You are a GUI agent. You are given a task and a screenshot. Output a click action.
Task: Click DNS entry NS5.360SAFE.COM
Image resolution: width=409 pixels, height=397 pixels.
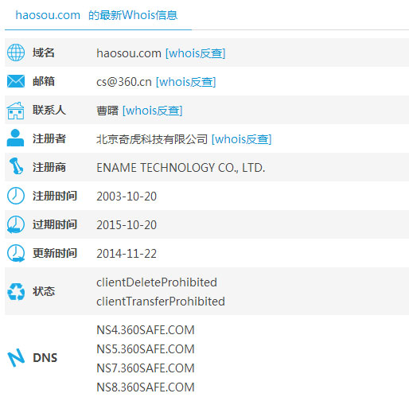click(146, 349)
